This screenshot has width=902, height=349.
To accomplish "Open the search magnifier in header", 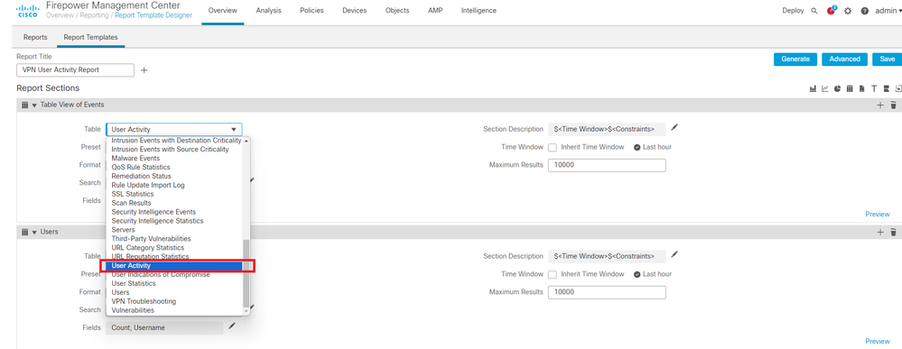I will click(x=814, y=11).
